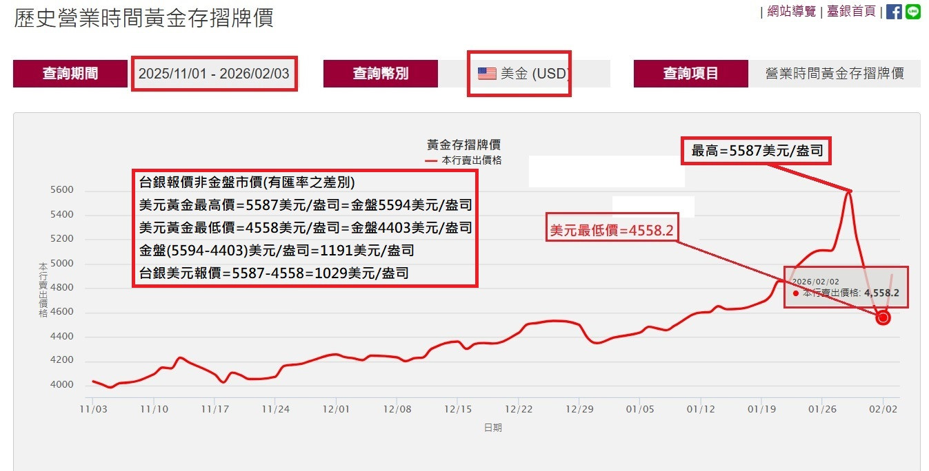Click the 5600 y-axis value
The image size is (929, 471).
(61, 191)
